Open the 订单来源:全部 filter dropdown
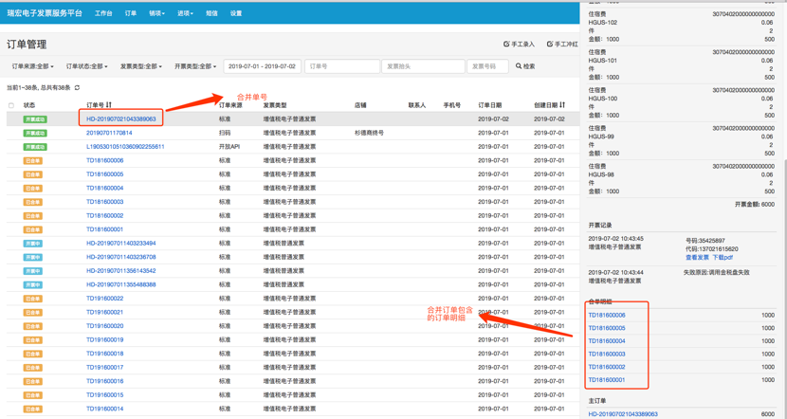The height and width of the screenshot is (419, 787). 32,66
